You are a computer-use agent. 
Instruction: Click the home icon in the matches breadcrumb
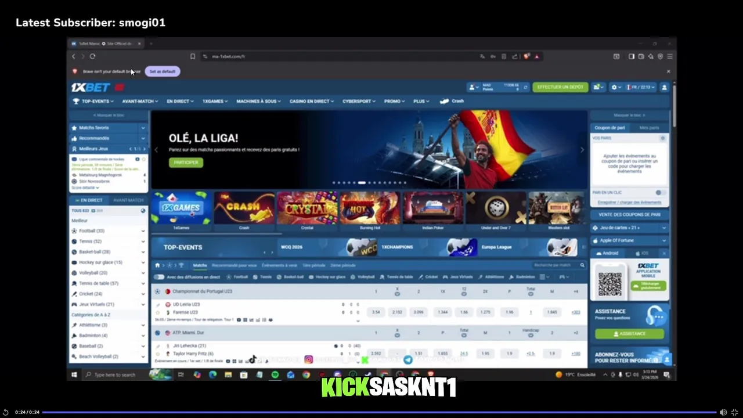tap(157, 265)
